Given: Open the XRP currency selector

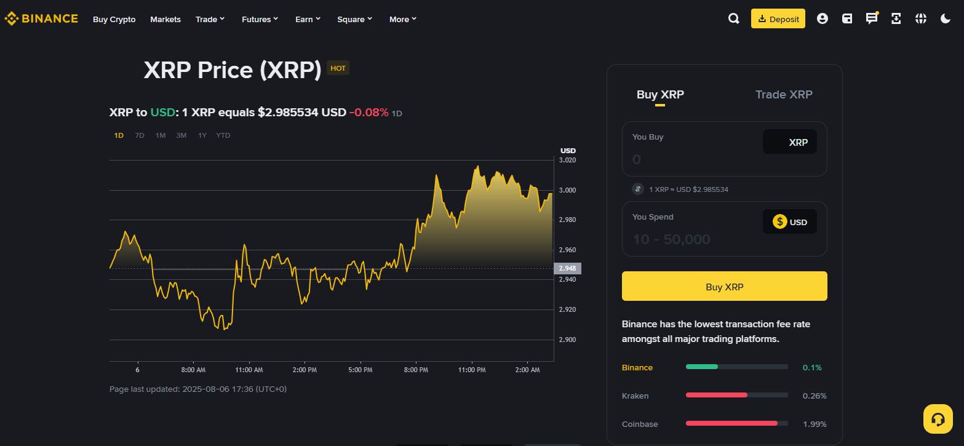Looking at the screenshot, I should click(790, 141).
